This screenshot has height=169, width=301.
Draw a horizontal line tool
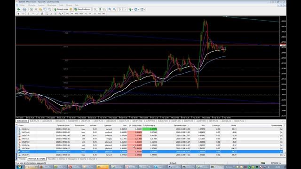(33, 14)
